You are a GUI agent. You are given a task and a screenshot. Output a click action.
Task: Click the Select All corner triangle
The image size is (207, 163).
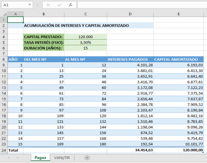pos(5,14)
